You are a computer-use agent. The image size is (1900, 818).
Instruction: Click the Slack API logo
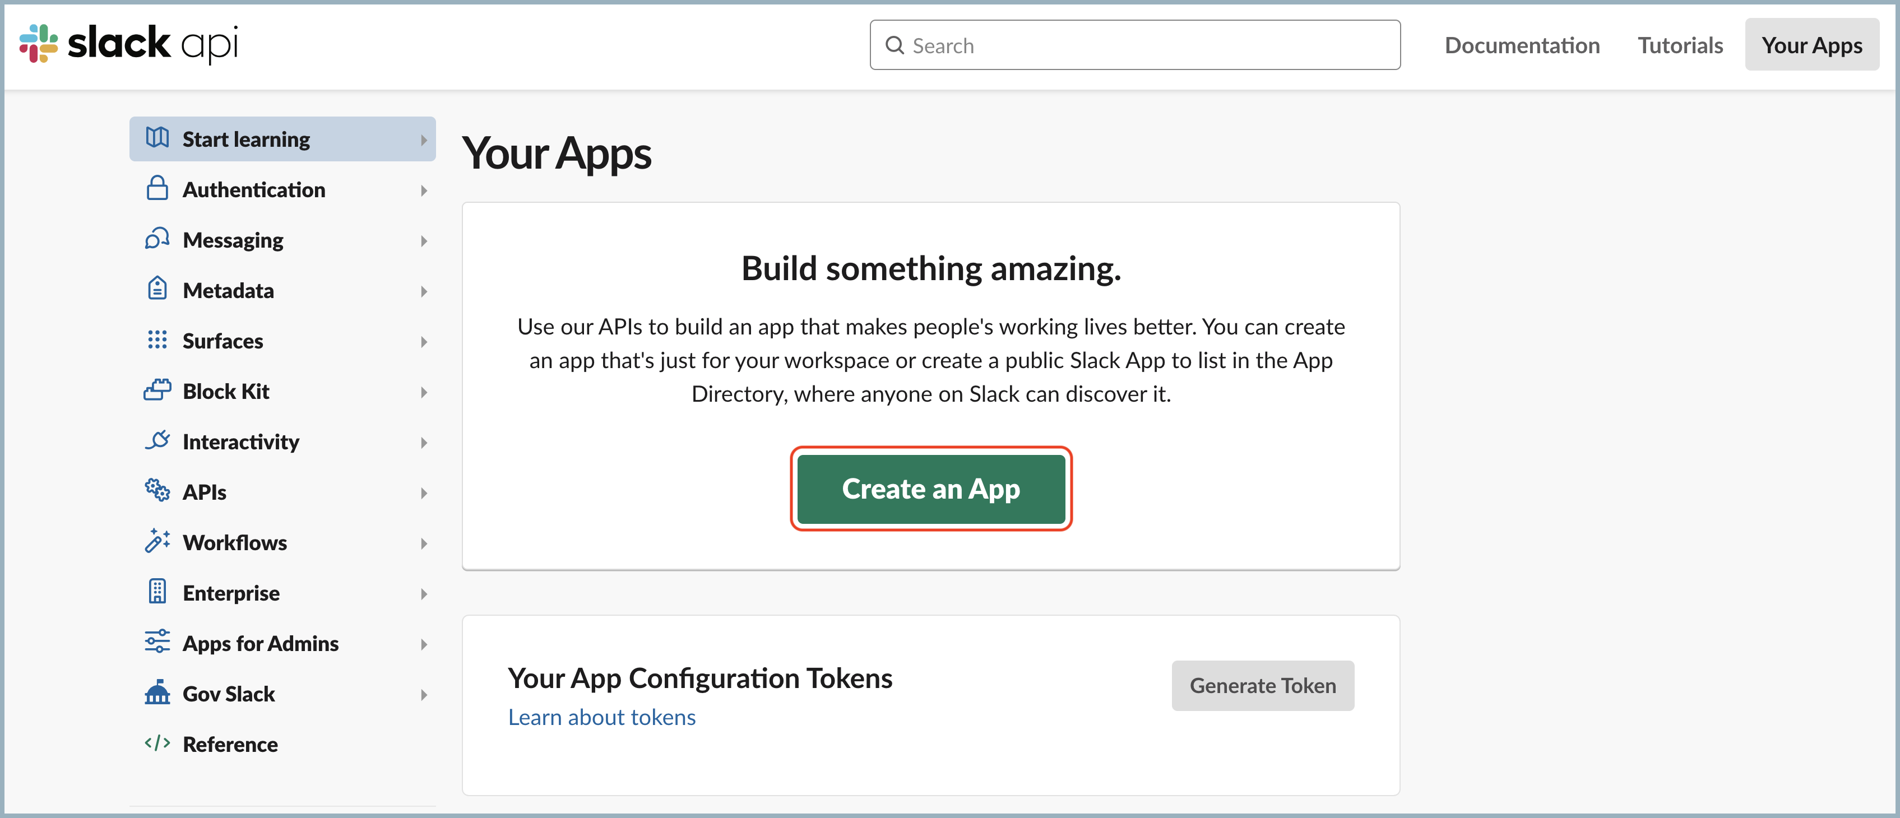(x=129, y=44)
